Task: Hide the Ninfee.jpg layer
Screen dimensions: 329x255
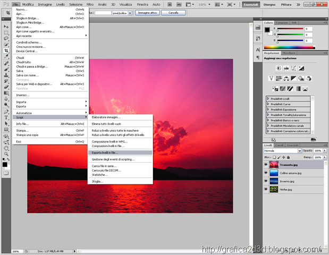Action: (x=266, y=189)
